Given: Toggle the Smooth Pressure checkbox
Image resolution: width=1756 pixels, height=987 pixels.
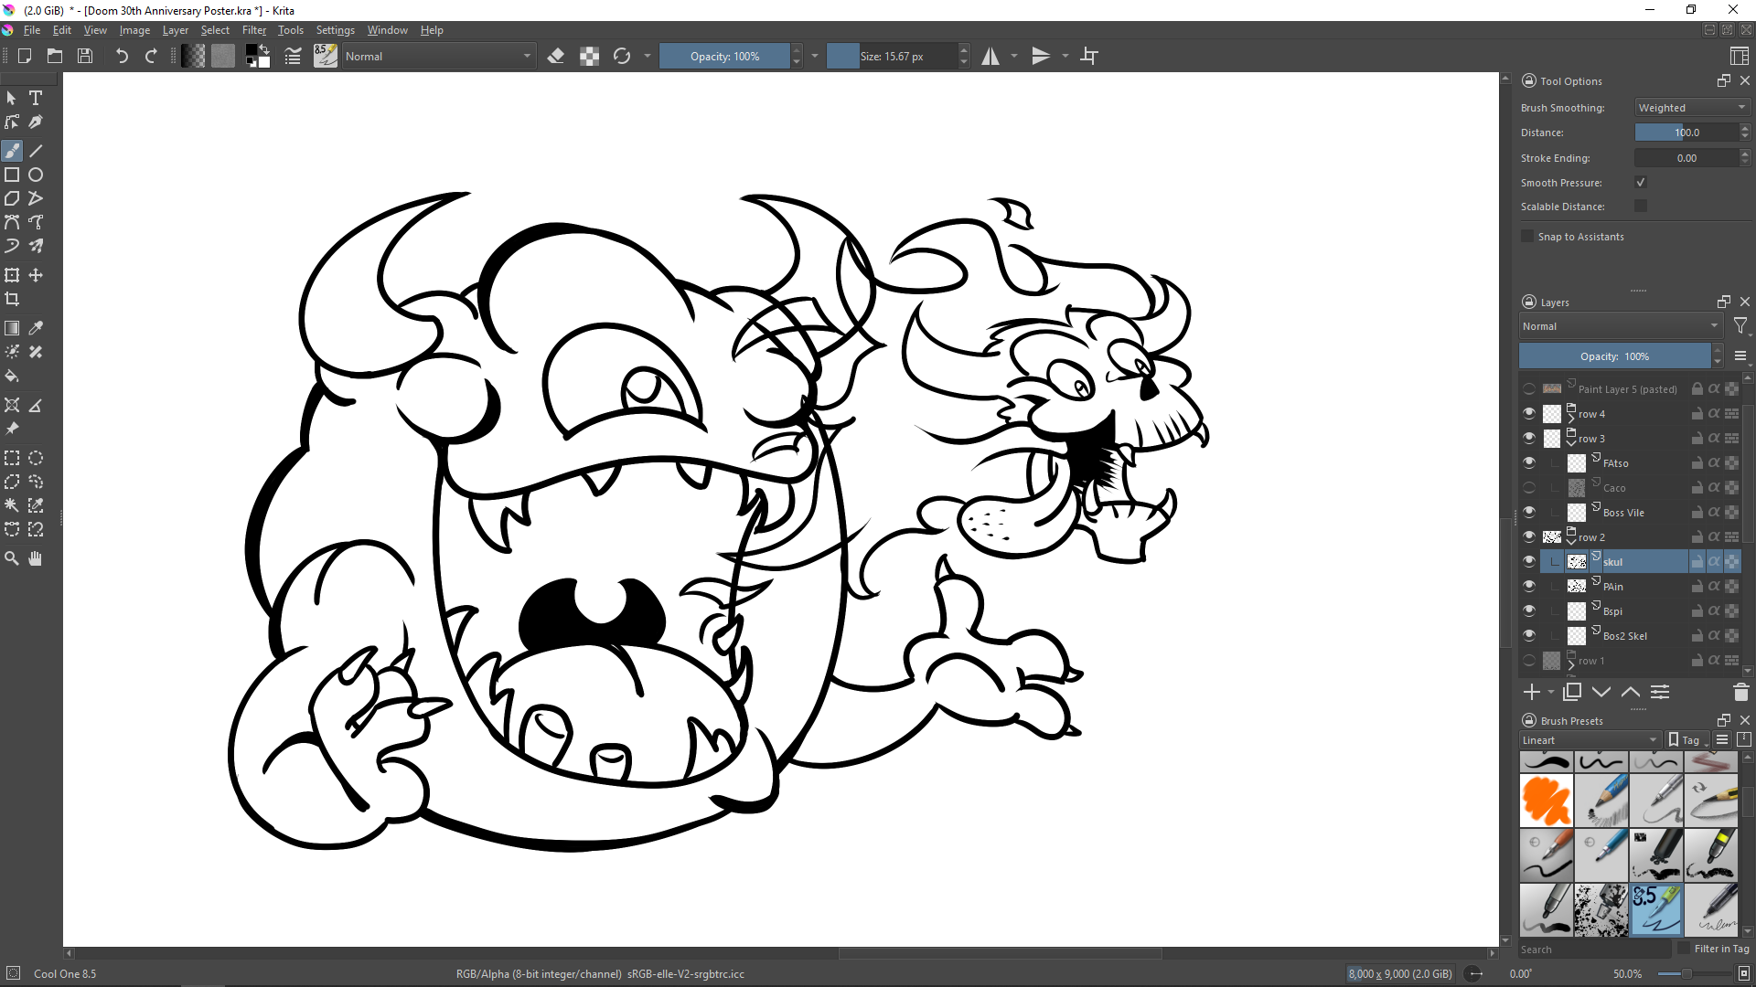Looking at the screenshot, I should point(1641,182).
